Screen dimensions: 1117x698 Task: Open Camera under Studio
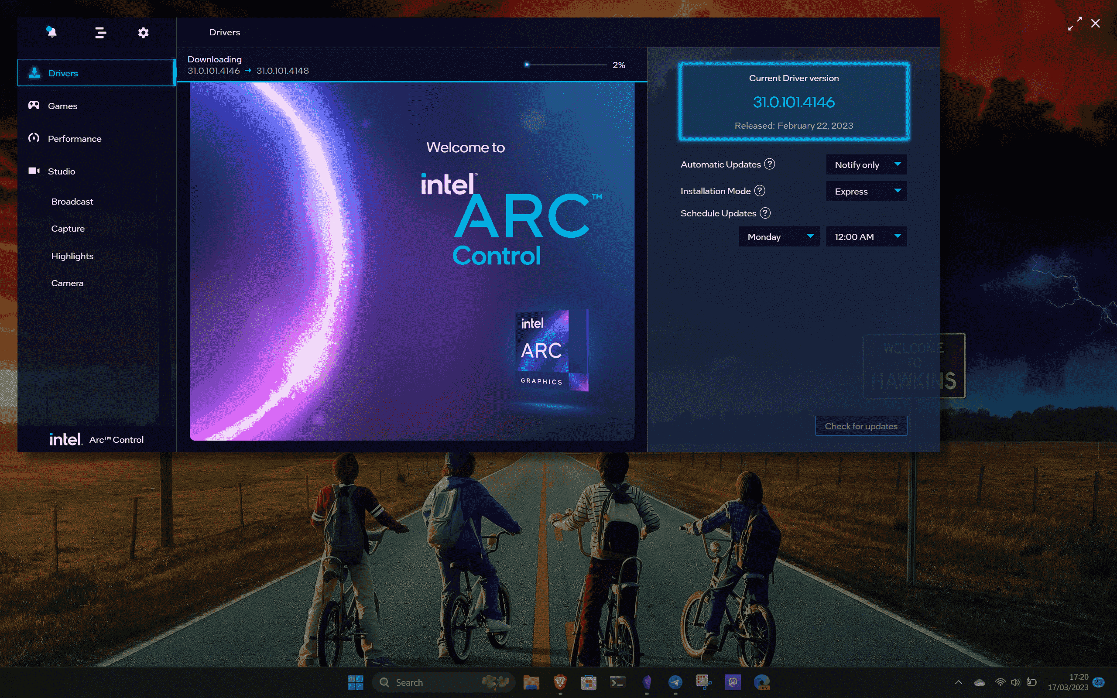click(67, 283)
